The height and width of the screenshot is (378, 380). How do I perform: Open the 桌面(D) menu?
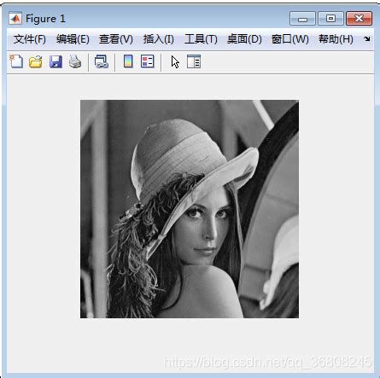(x=244, y=39)
